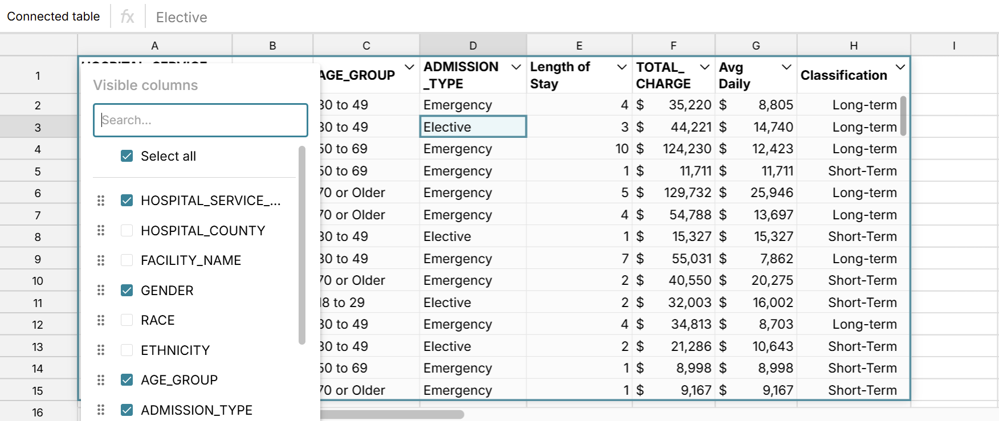Open the TOTAL_CHARGE column filter dropdown
This screenshot has height=421, width=999.
[704, 67]
